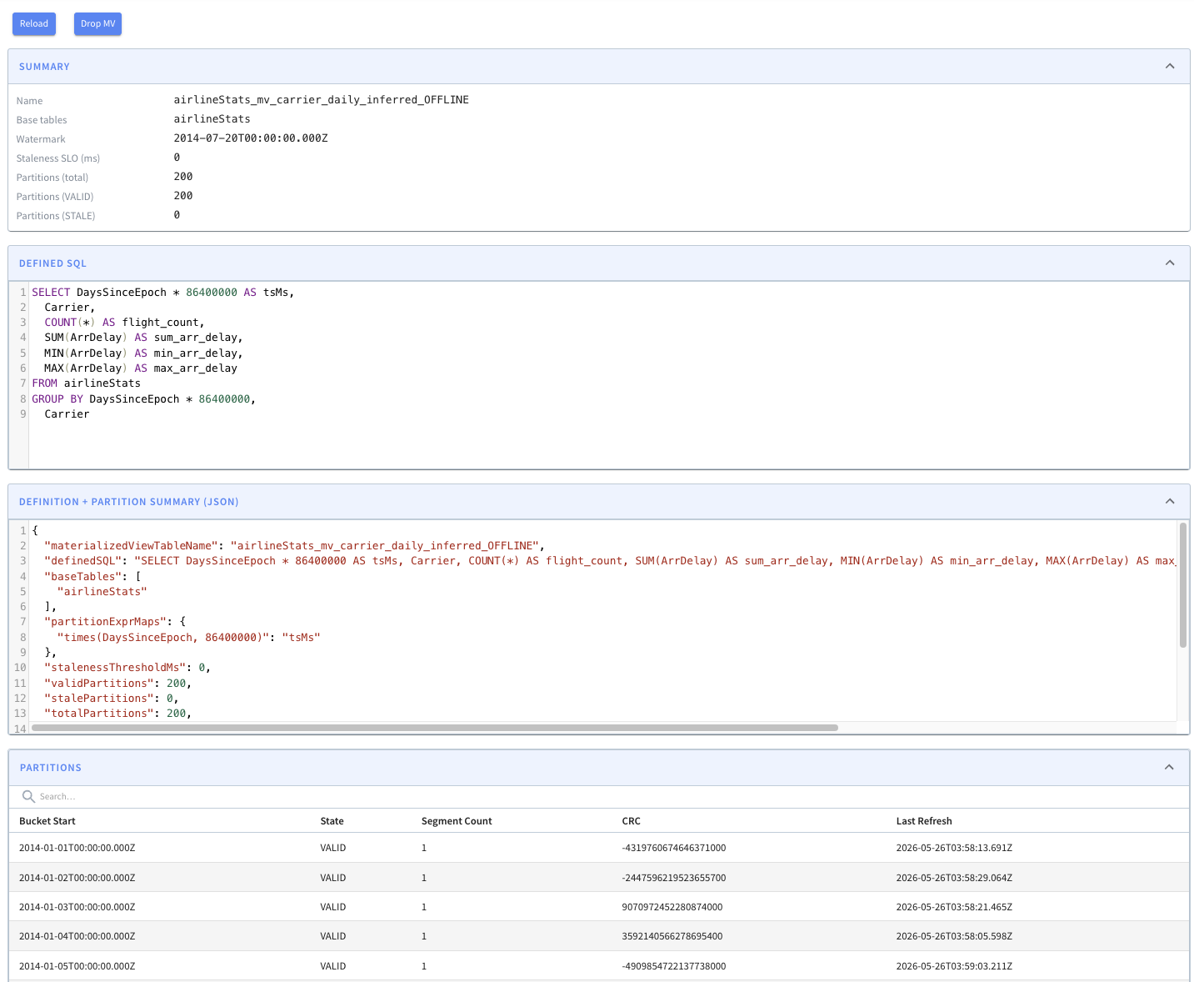Click the search magnifier icon in Partitions

pyautogui.click(x=28, y=796)
